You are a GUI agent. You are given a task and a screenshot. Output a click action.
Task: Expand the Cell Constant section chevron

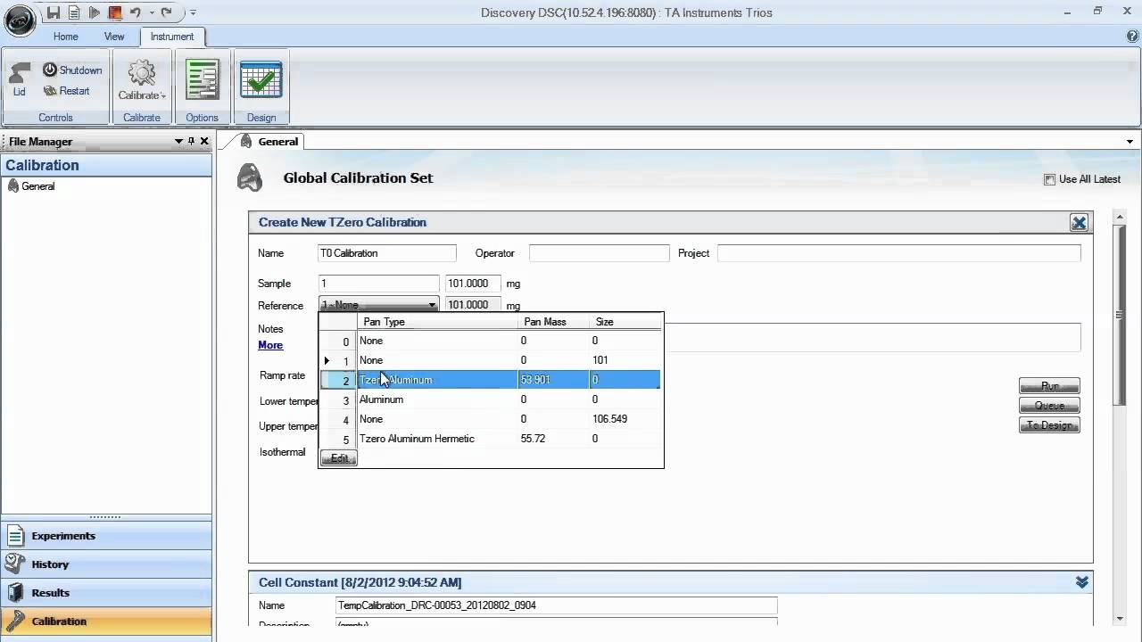point(1081,582)
